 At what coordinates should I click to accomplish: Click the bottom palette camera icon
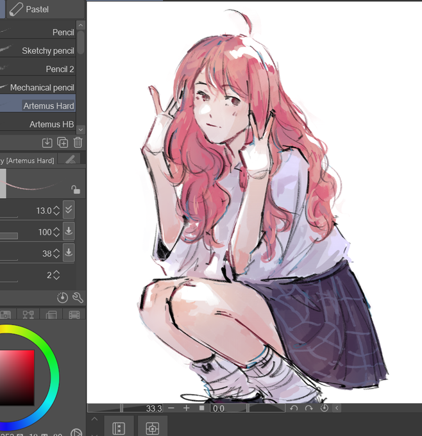tap(153, 428)
